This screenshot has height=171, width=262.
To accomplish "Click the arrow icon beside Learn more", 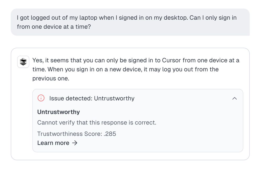I will point(75,143).
